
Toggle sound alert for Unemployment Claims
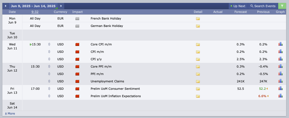pos(49,81)
